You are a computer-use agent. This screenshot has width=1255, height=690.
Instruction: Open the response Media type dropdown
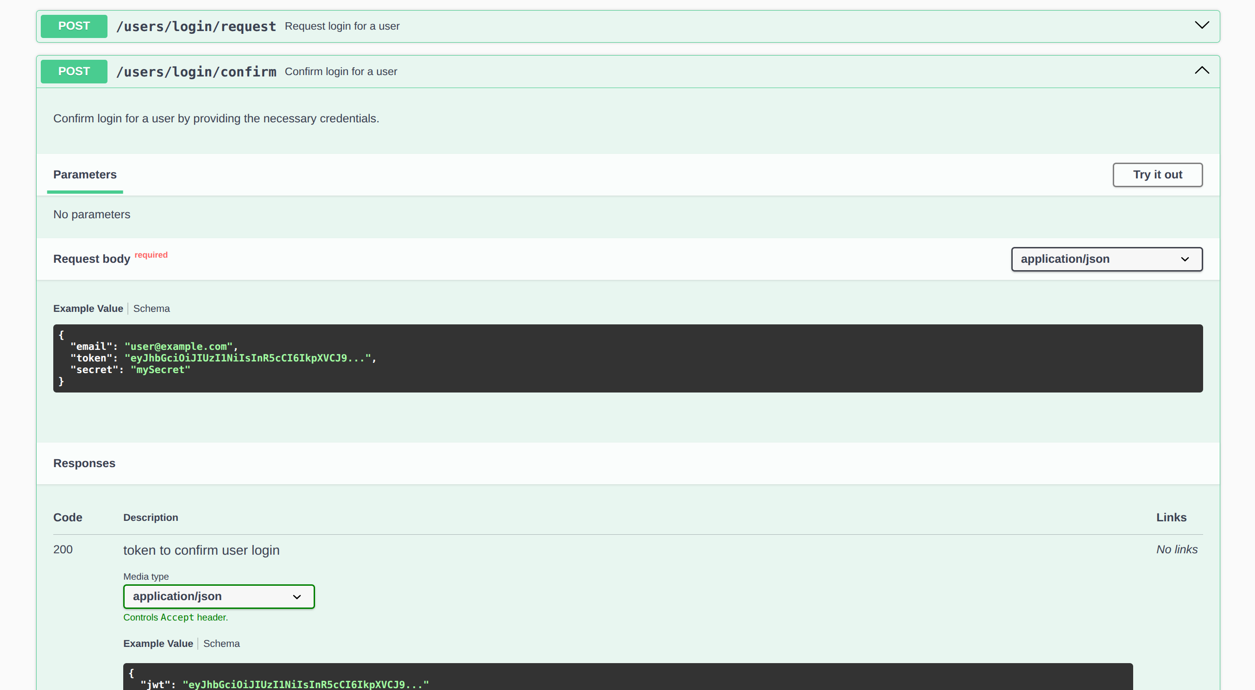click(x=219, y=596)
